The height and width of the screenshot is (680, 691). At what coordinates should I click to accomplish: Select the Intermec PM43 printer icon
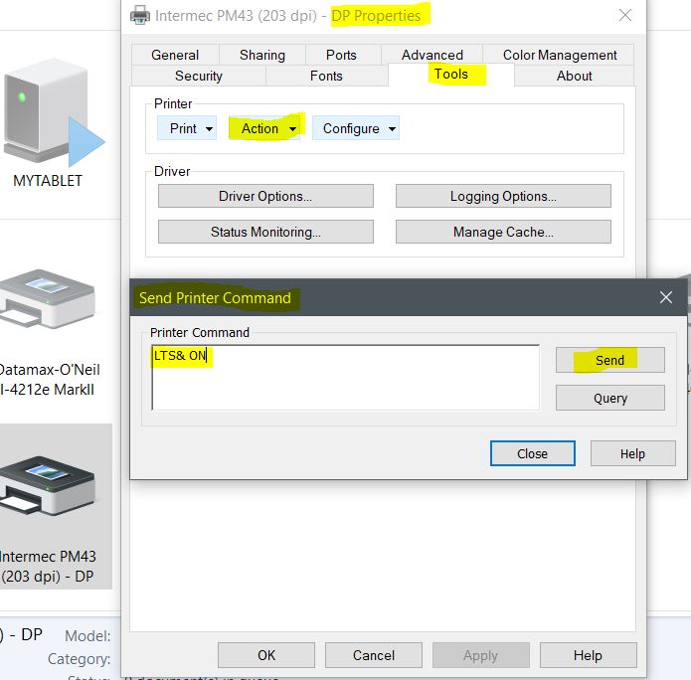tap(47, 486)
